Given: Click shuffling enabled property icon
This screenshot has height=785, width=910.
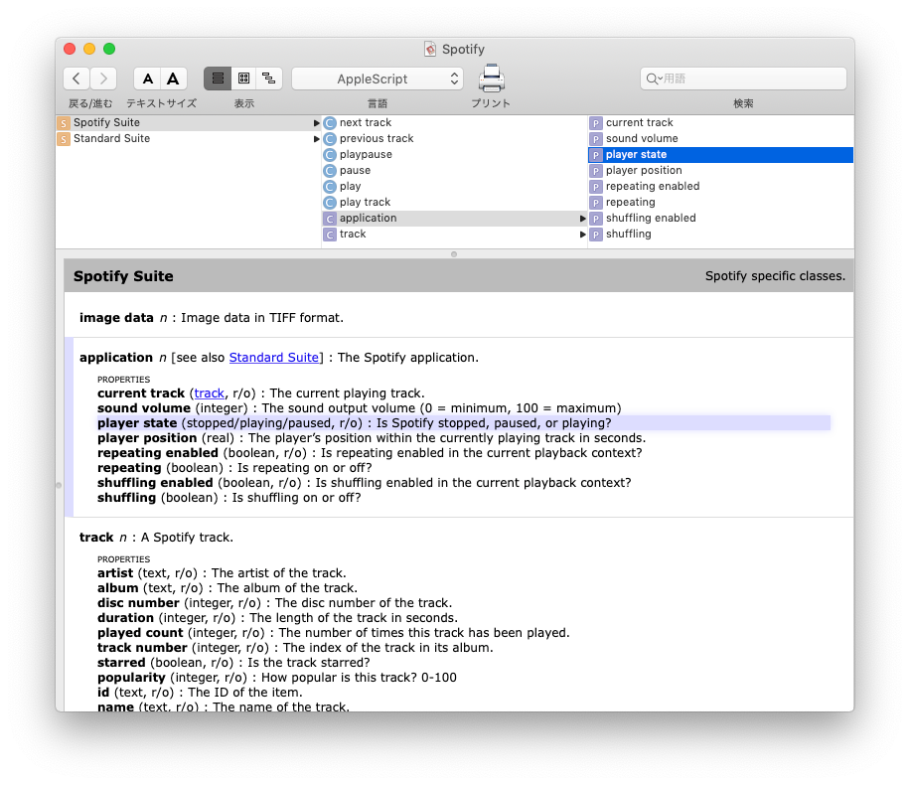Looking at the screenshot, I should click(x=595, y=219).
